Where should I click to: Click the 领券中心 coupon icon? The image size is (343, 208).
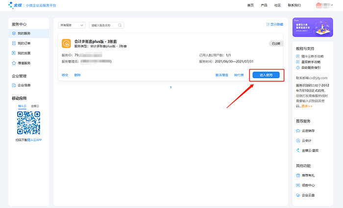pyautogui.click(x=298, y=185)
